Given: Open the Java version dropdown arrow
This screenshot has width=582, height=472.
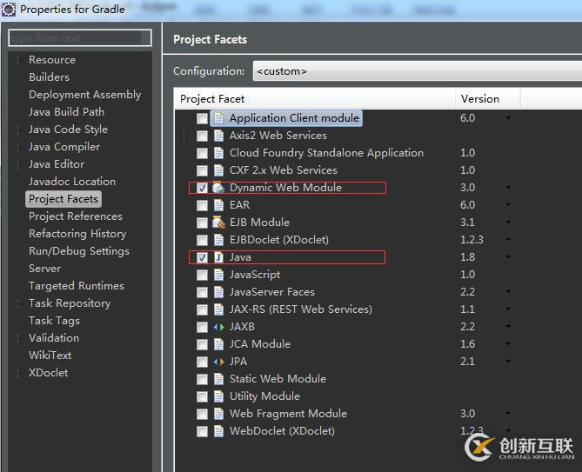Looking at the screenshot, I should pyautogui.click(x=509, y=257).
